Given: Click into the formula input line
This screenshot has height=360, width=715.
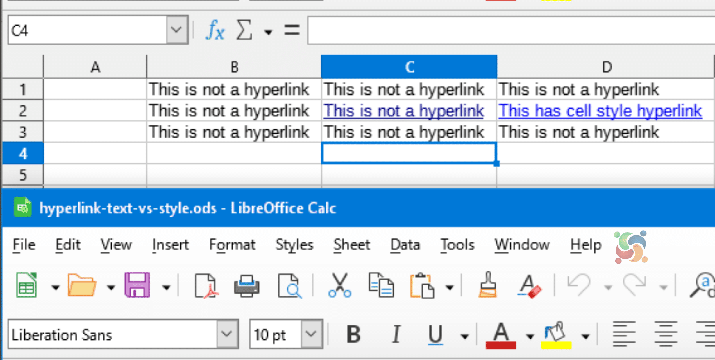Looking at the screenshot, I should pyautogui.click(x=511, y=30).
